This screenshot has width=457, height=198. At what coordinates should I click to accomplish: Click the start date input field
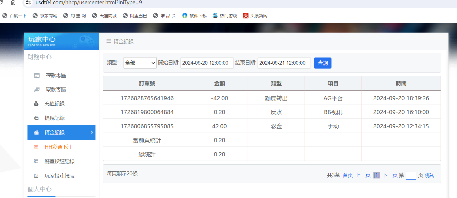(207, 63)
